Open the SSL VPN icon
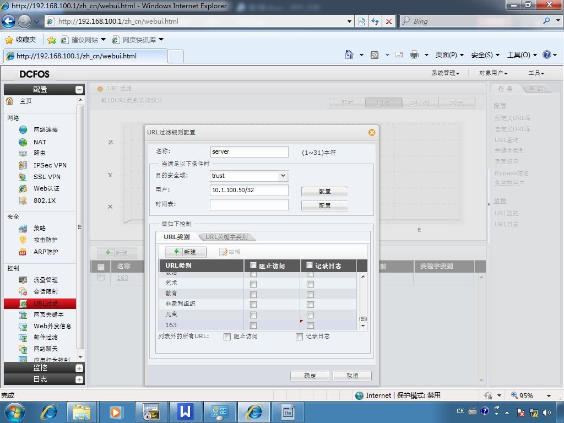 [23, 177]
